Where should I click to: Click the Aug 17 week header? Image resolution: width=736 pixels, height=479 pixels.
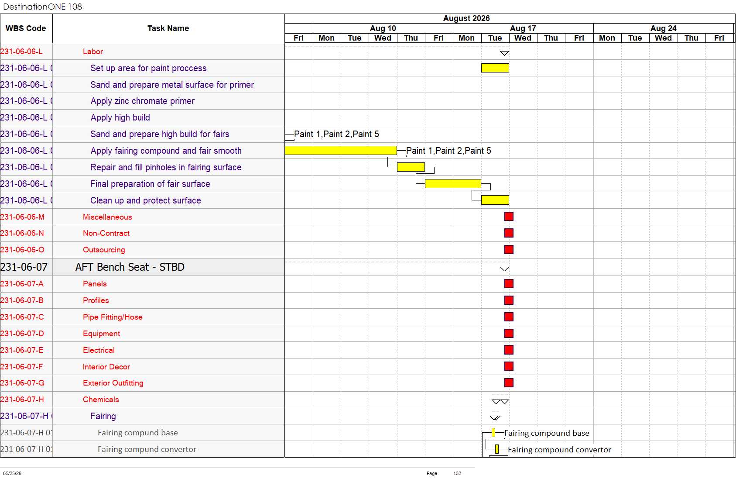523,28
